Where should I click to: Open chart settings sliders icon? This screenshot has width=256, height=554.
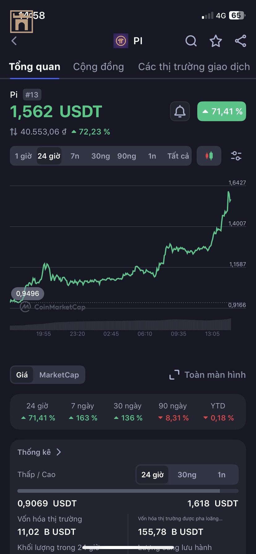pyautogui.click(x=236, y=156)
